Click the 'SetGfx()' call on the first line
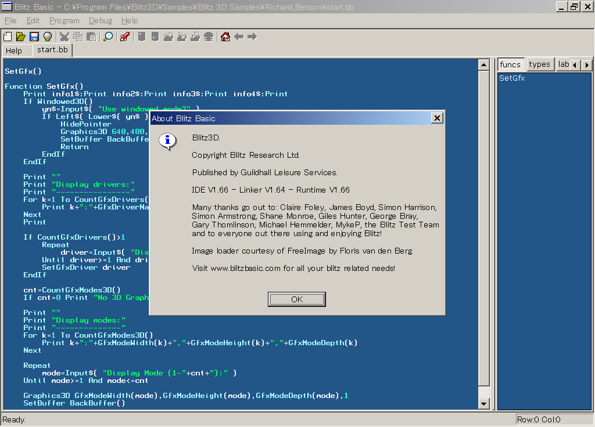 (23, 71)
